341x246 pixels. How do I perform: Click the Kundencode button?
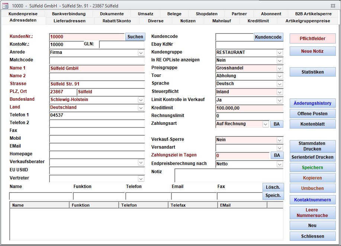coord(268,37)
